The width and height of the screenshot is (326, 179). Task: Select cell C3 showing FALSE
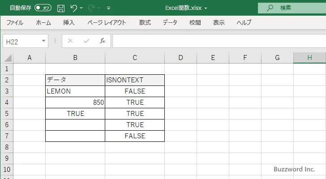(x=135, y=91)
